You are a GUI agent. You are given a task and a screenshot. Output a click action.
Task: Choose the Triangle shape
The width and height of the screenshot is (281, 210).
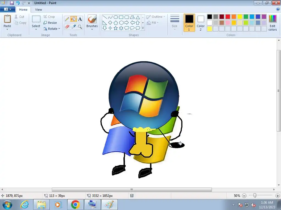138,17
